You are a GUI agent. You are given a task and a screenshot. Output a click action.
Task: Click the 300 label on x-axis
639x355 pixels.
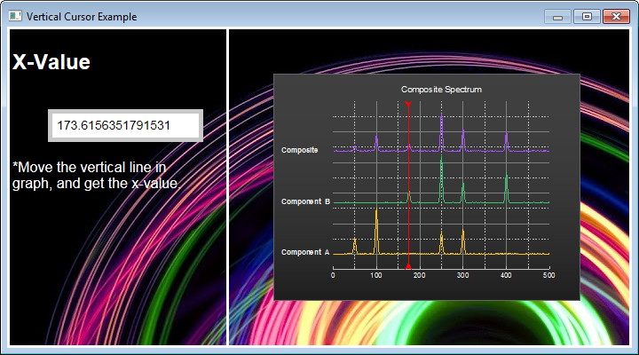(462, 275)
